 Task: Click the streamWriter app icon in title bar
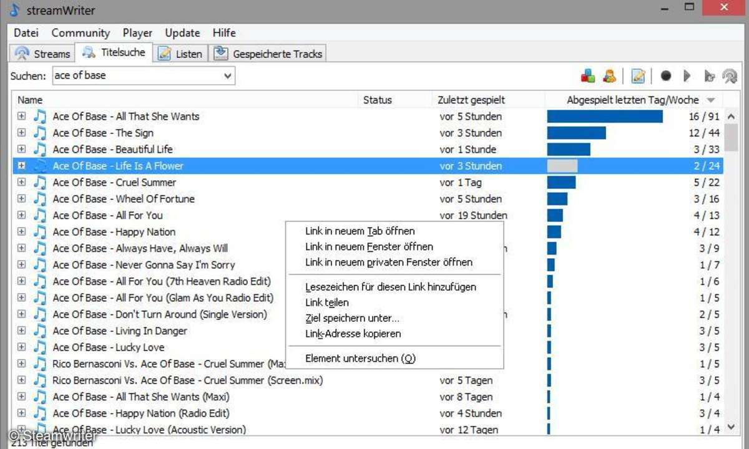point(15,11)
